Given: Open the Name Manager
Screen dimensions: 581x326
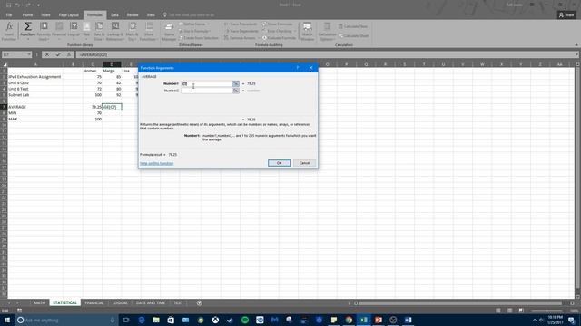Looking at the screenshot, I should (169, 32).
